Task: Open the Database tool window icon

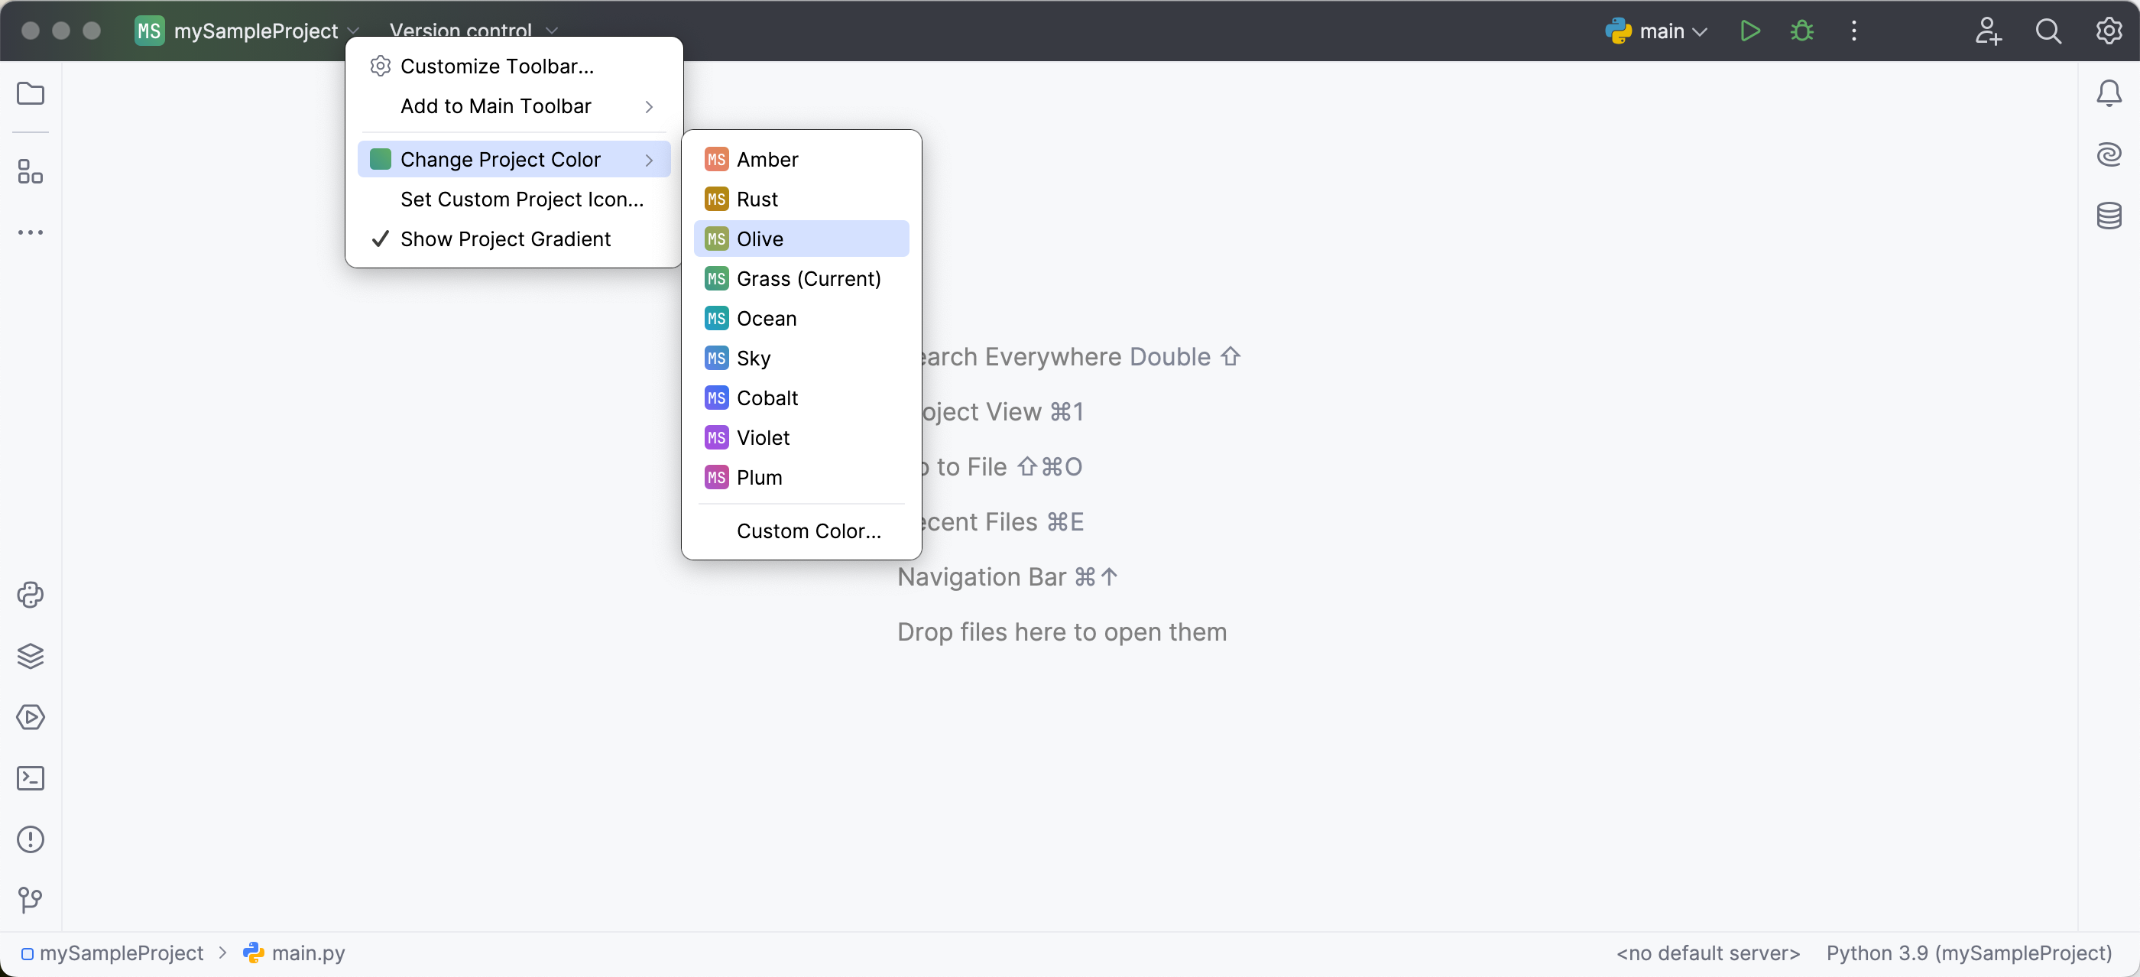Action: point(2109,215)
